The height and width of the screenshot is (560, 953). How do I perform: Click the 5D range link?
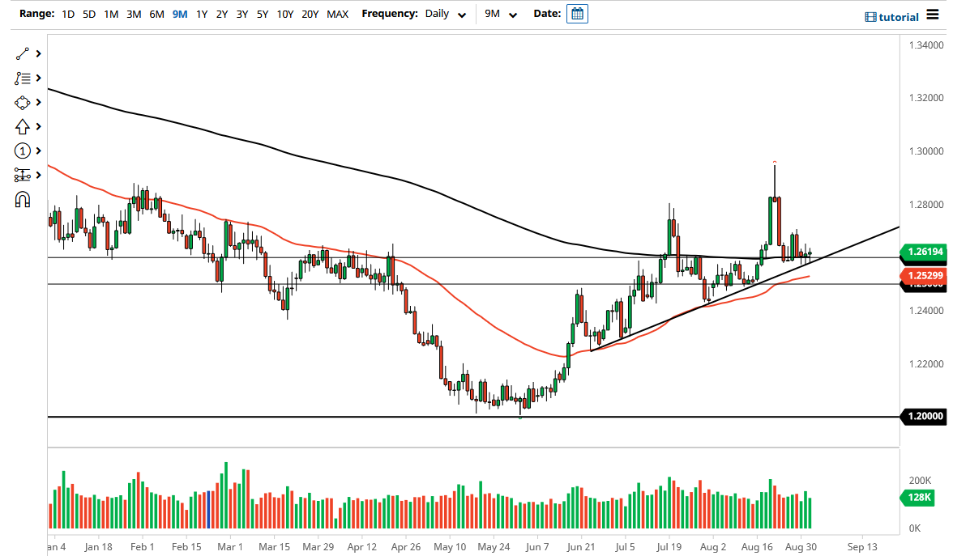click(88, 14)
